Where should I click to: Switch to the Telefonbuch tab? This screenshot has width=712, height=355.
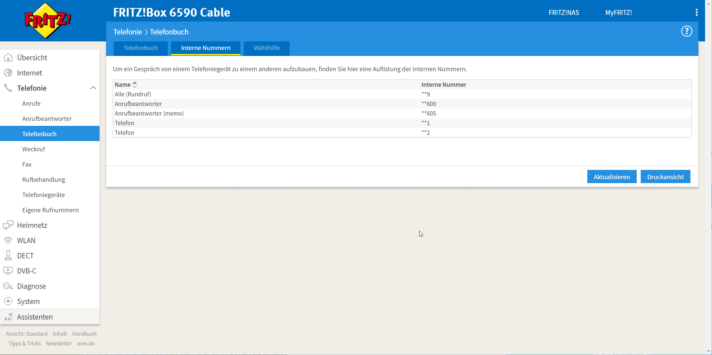pyautogui.click(x=141, y=48)
